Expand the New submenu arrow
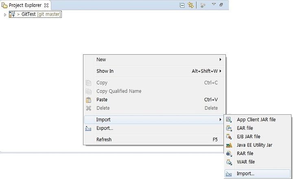This screenshot has width=293, height=179. pos(221,60)
